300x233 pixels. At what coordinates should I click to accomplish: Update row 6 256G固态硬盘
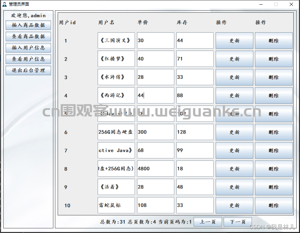234,132
